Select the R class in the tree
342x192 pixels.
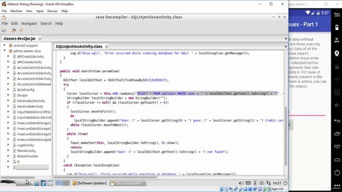(18, 162)
